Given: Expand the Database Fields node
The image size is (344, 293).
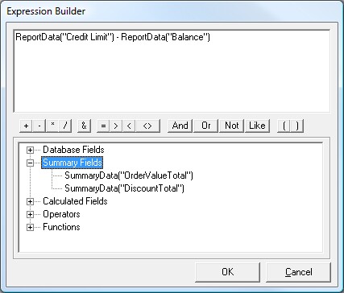Looking at the screenshot, I should point(30,150).
